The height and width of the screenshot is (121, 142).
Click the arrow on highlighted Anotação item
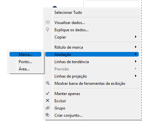click(136, 54)
